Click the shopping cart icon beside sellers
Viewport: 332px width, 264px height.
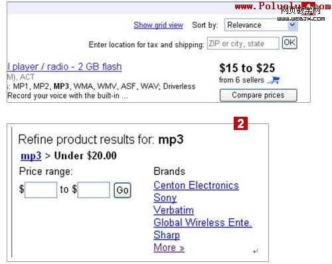click(274, 80)
